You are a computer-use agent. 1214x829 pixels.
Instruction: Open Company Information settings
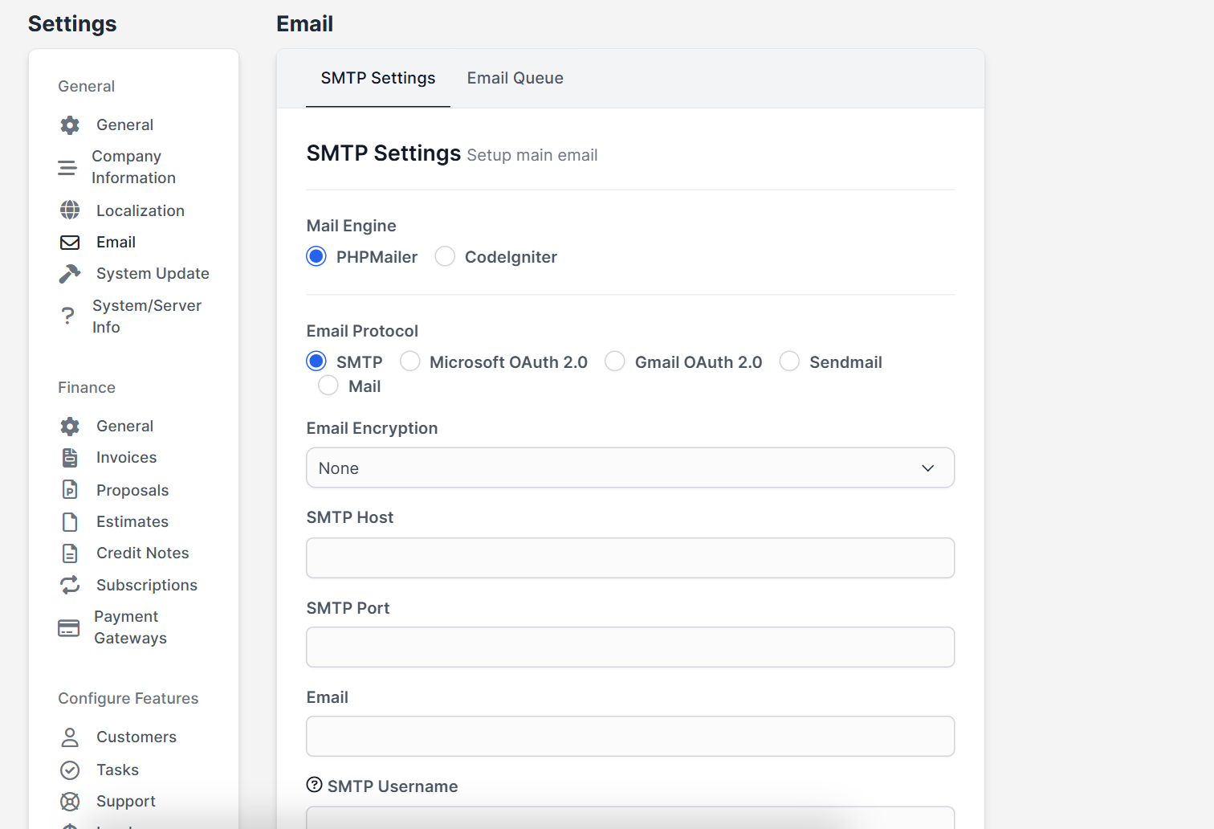coord(133,167)
